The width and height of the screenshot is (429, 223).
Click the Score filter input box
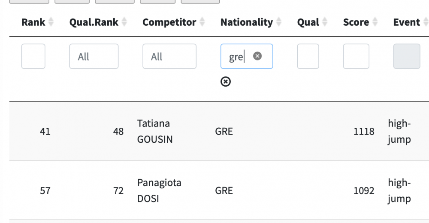pos(356,56)
